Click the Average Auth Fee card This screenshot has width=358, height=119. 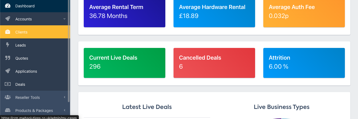[304, 13]
